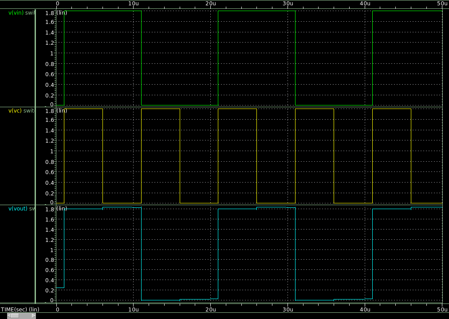Image resolution: width=449 pixels, height=319 pixels.
Task: Click the 20u label on the bottom time axis
Action: (x=211, y=309)
